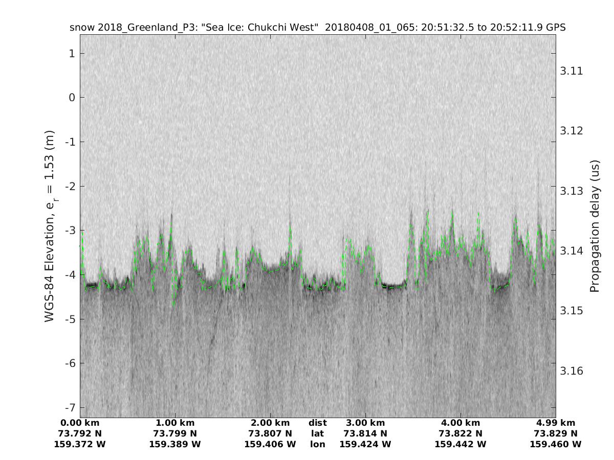
Task: Click the 'lon' legend word below axis
Action: (x=317, y=444)
